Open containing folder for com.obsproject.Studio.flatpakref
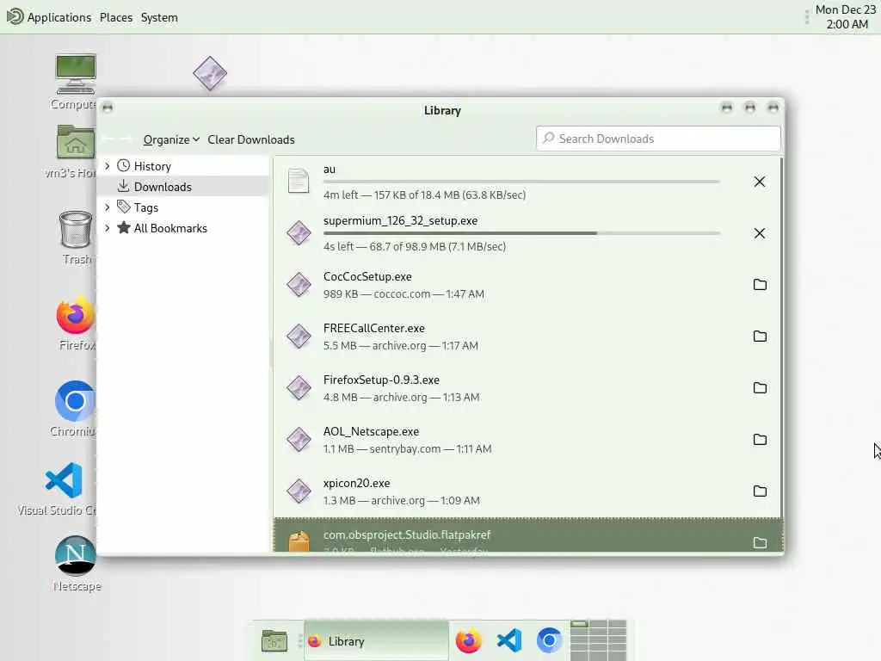Screen dimensions: 881x661 760,542
